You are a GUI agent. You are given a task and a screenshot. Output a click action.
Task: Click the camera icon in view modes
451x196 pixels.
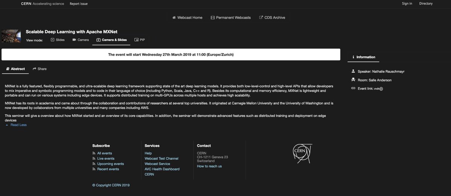[74, 39]
